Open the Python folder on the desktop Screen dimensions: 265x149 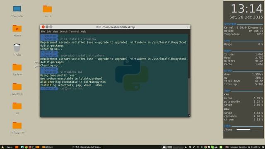click(x=17, y=70)
